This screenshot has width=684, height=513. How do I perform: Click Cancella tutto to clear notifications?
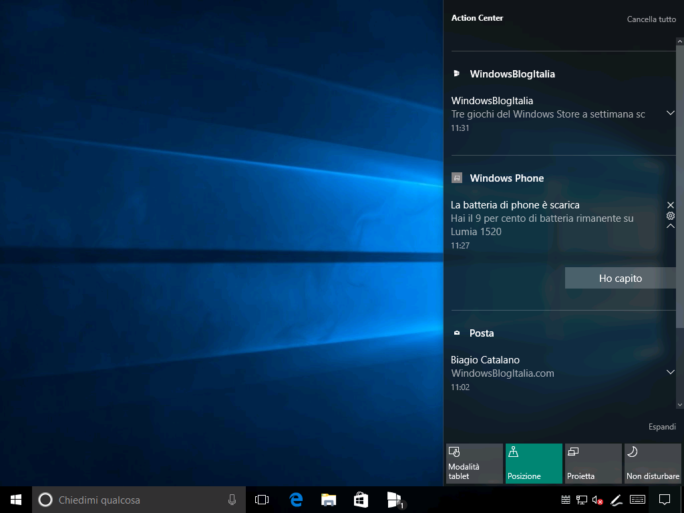click(651, 19)
